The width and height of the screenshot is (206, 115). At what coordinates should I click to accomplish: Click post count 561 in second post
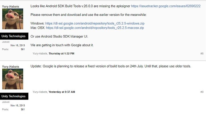point(23,109)
